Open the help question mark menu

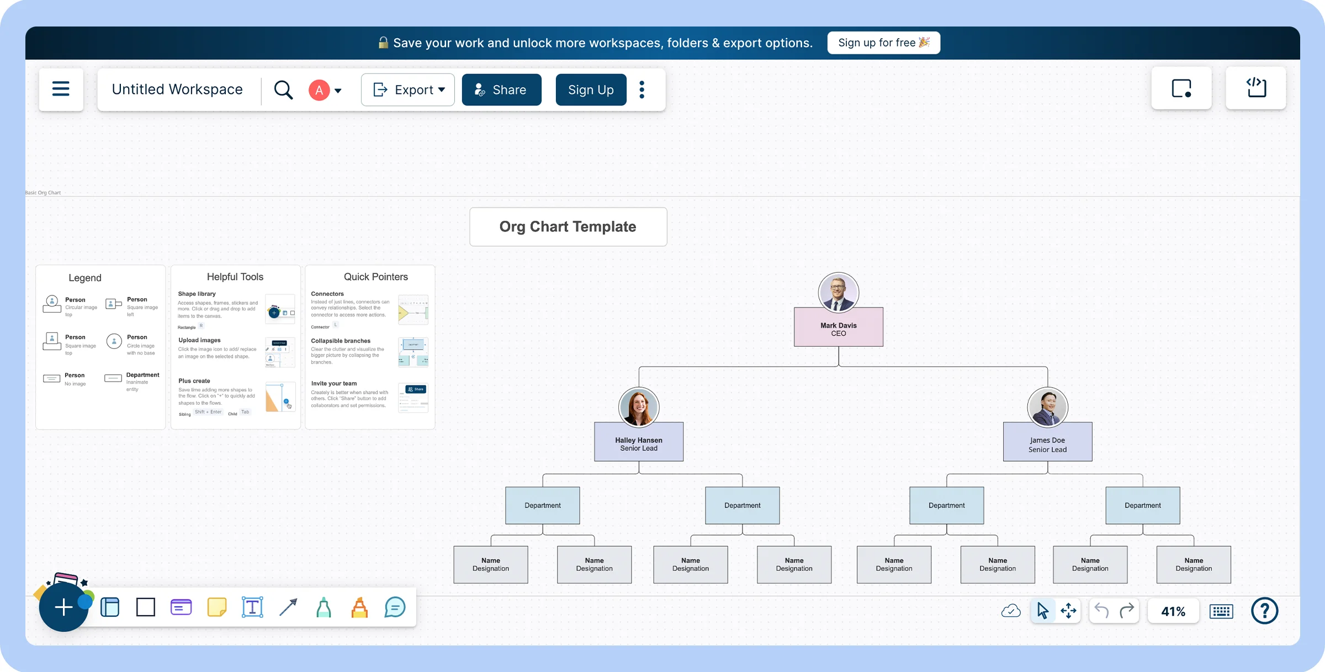[1265, 611]
